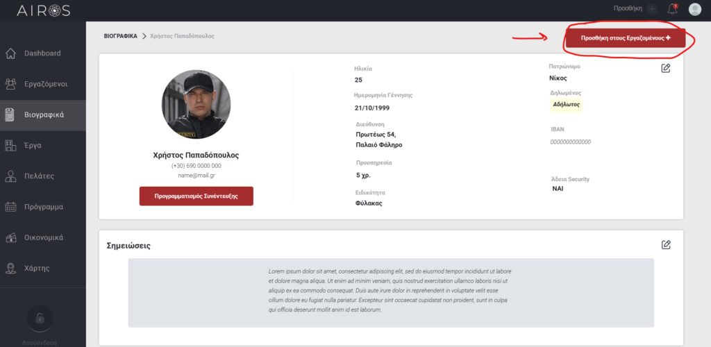The height and width of the screenshot is (347, 711).
Task: Edit profile details with pencil icon
Action: (666, 68)
